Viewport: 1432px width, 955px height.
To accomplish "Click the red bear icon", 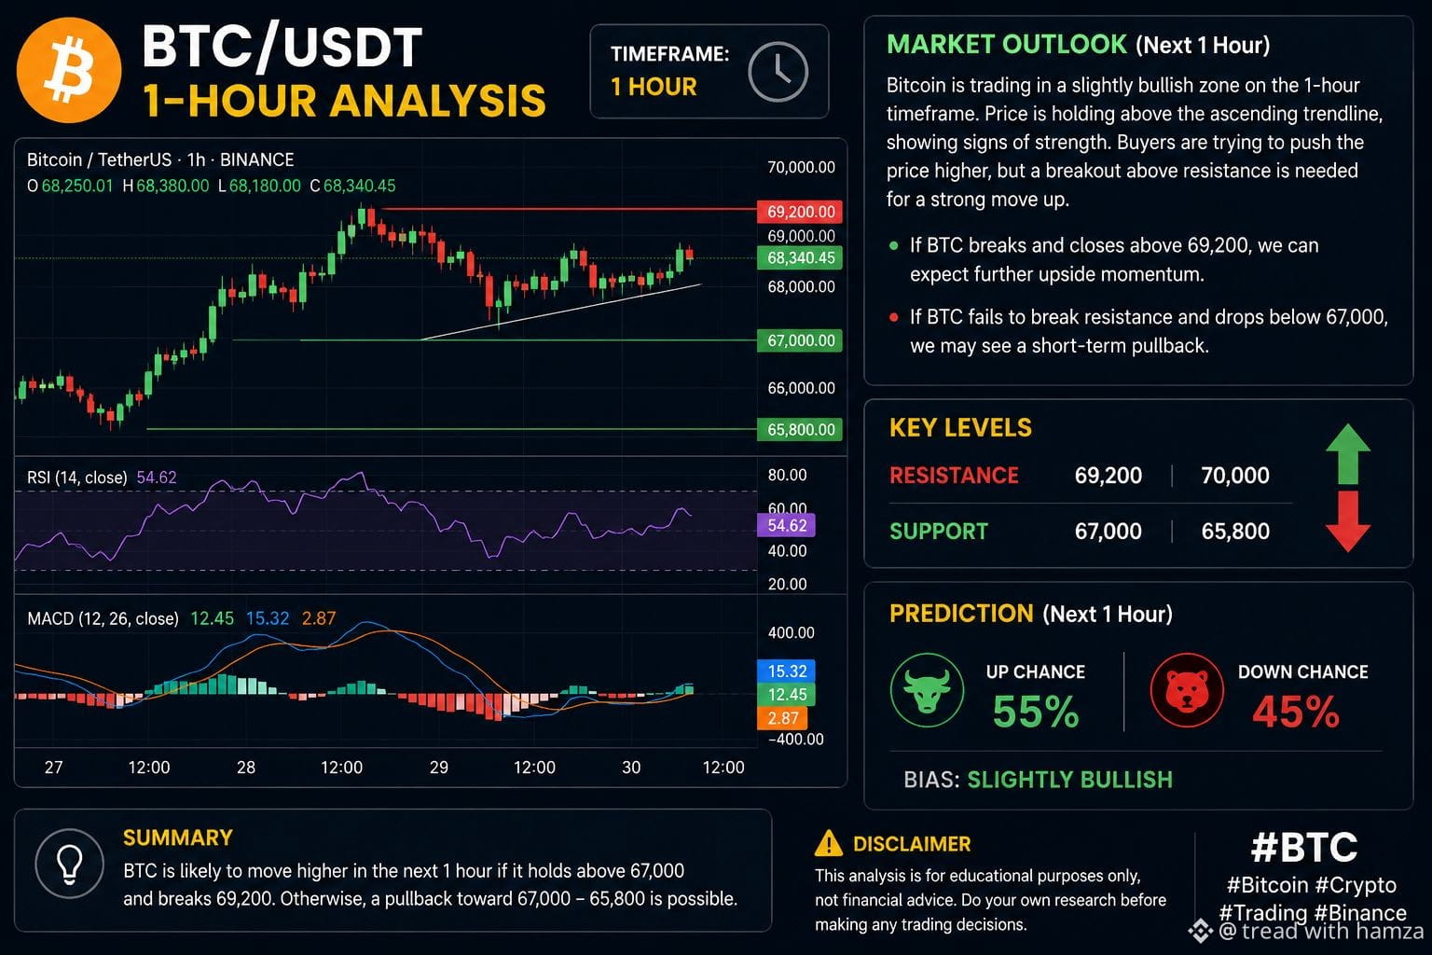I will click(x=1186, y=690).
